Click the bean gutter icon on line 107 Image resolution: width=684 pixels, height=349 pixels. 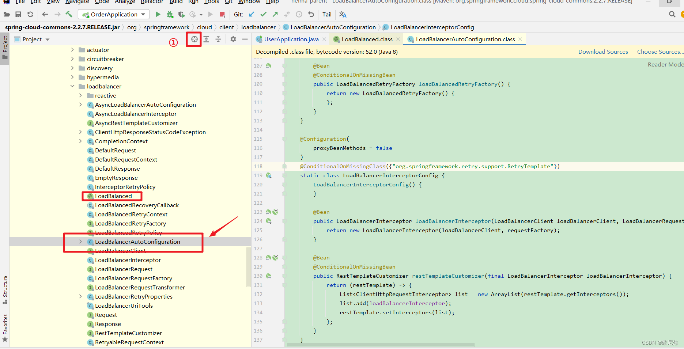(268, 66)
